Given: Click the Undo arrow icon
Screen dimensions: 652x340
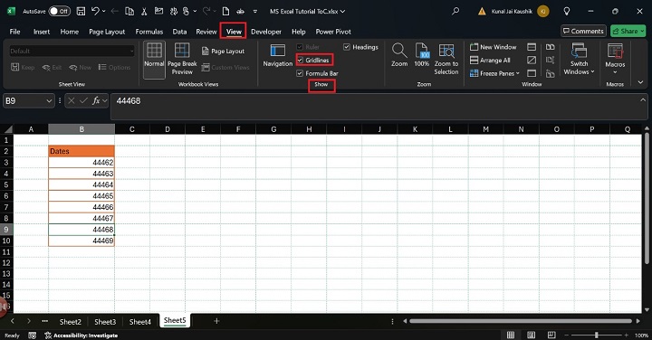Looking at the screenshot, I should point(95,11).
